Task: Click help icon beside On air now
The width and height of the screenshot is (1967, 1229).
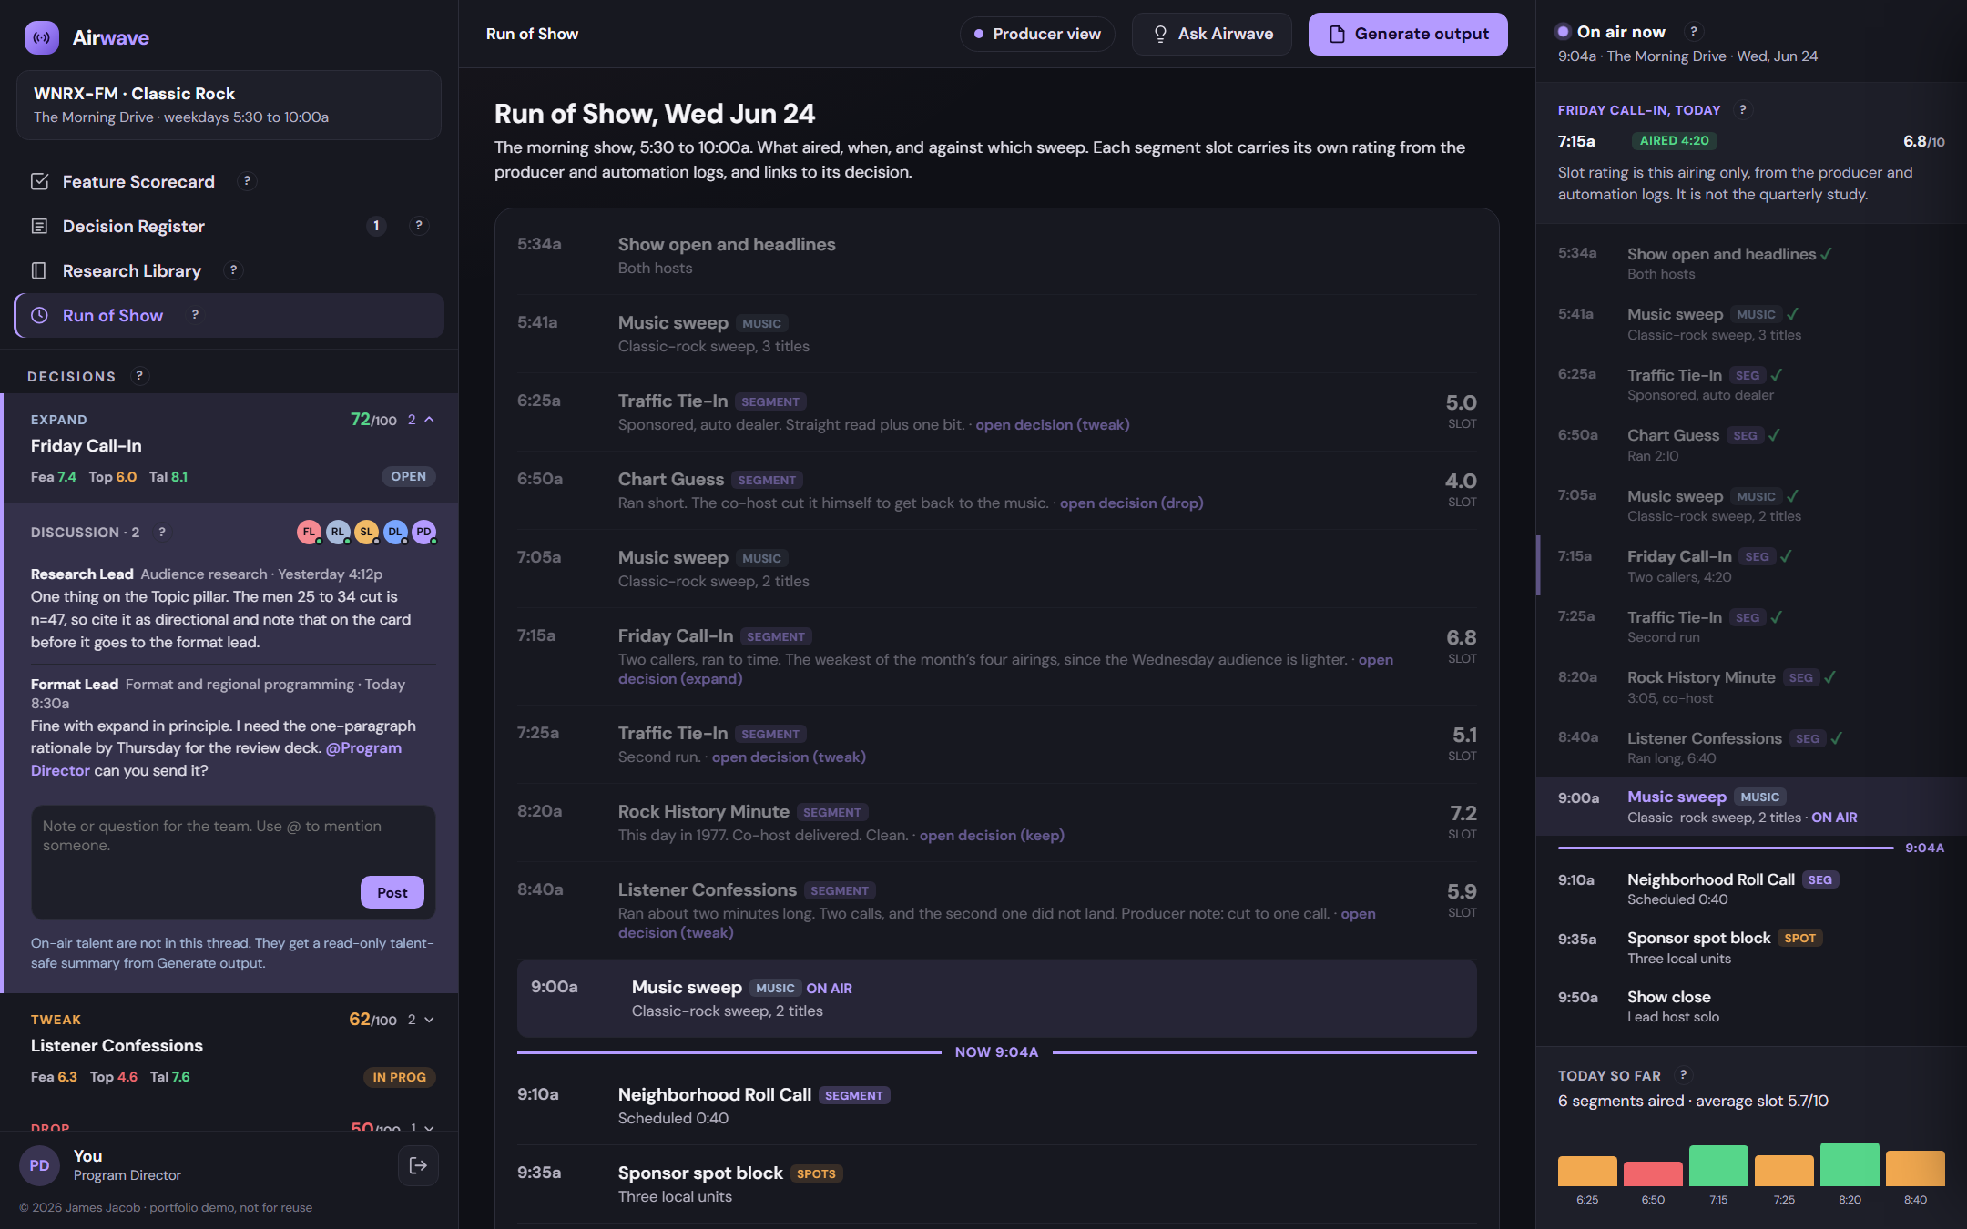Action: click(x=1693, y=32)
